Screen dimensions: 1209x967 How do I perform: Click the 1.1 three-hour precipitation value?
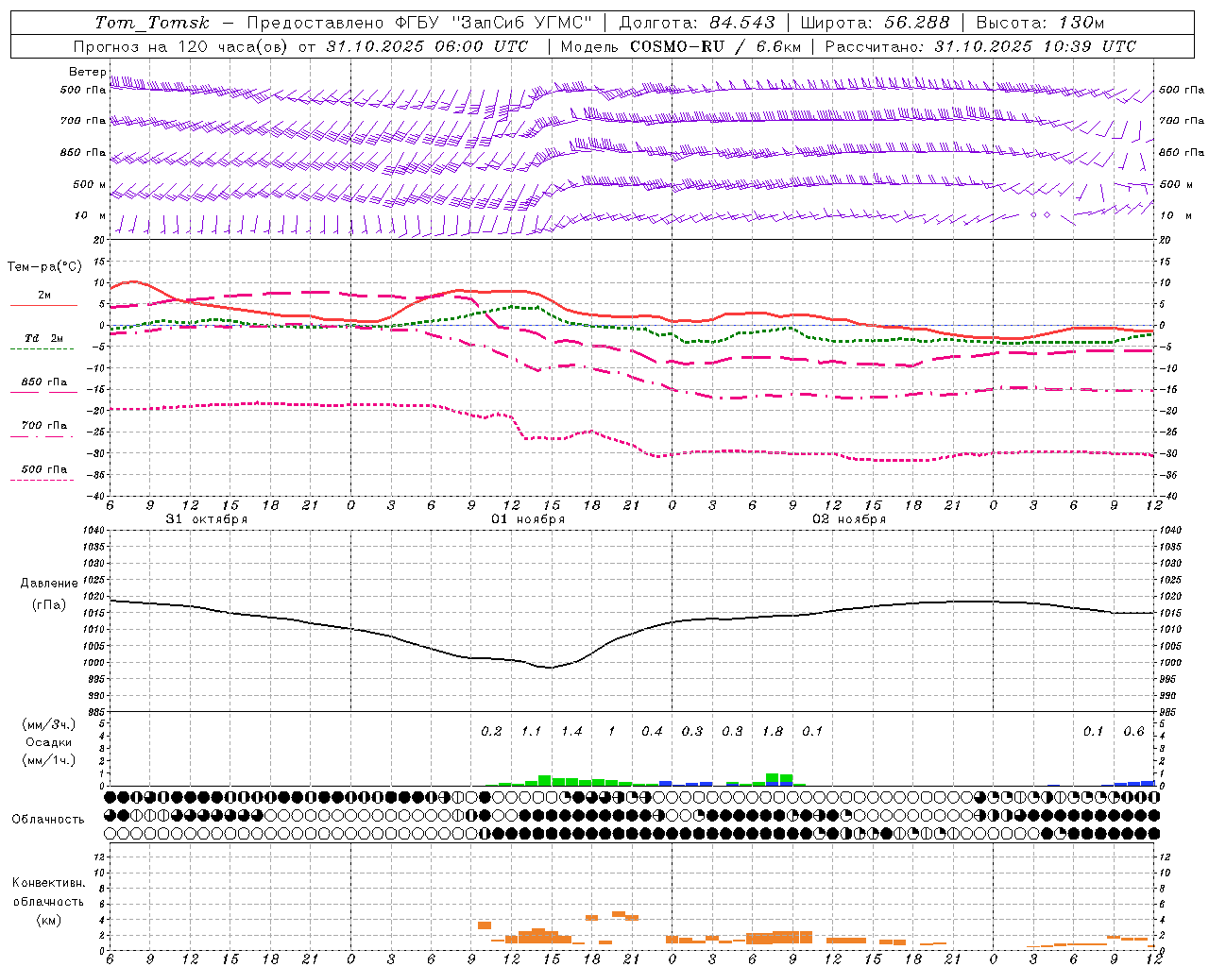[532, 732]
